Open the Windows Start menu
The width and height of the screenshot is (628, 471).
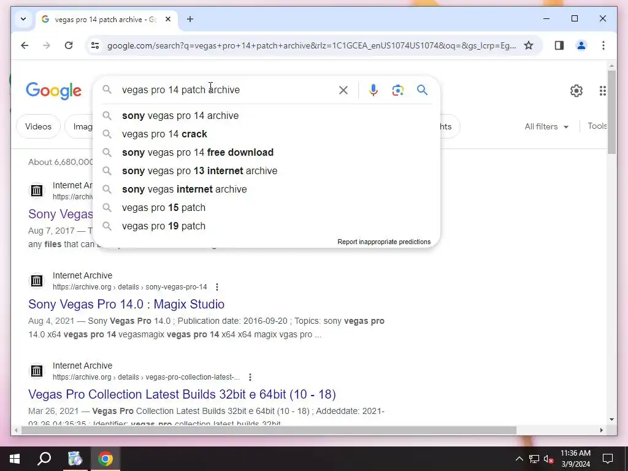click(x=15, y=459)
